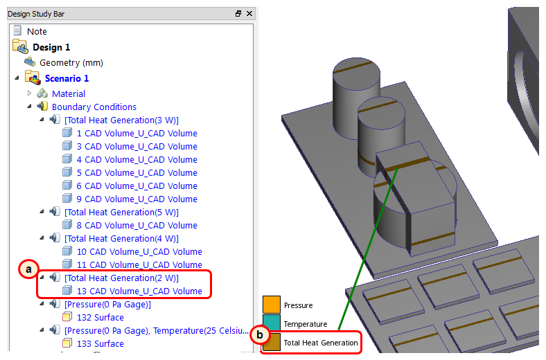Select the [Total Heat Generation(2 W)] label

click(x=121, y=278)
